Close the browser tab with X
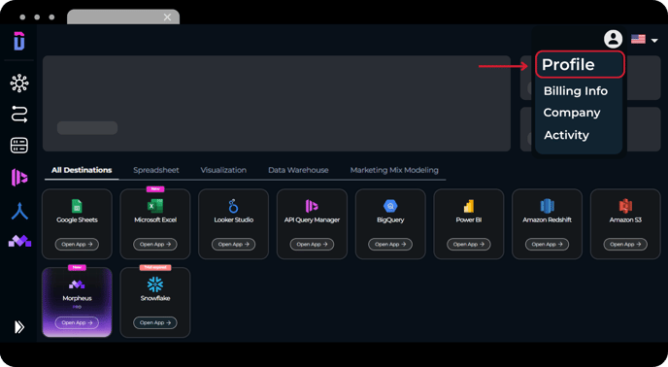The image size is (668, 367). click(167, 17)
